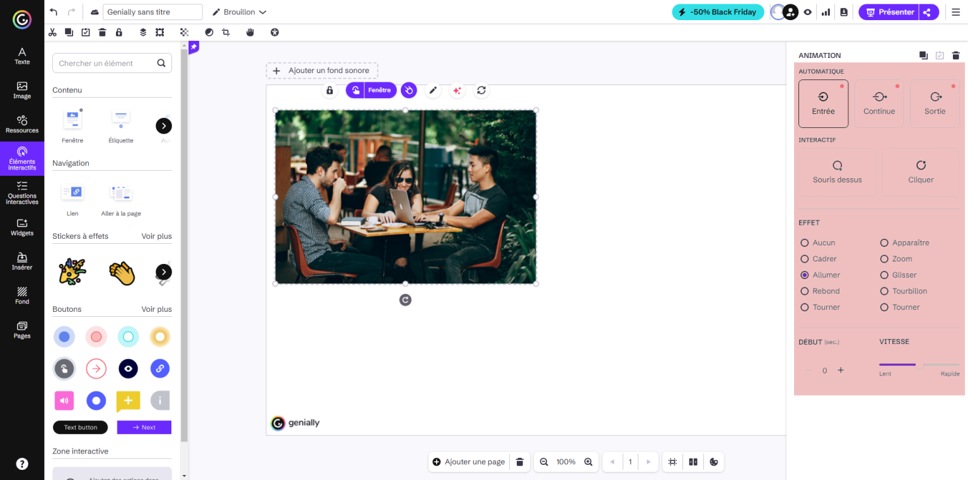Expand more Contenu items with arrow

click(x=164, y=126)
